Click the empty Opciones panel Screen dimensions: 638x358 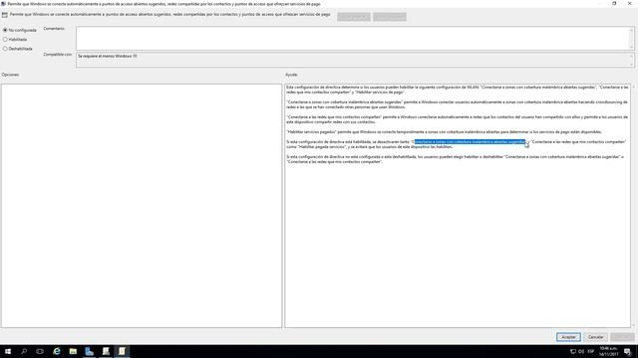tap(142, 206)
